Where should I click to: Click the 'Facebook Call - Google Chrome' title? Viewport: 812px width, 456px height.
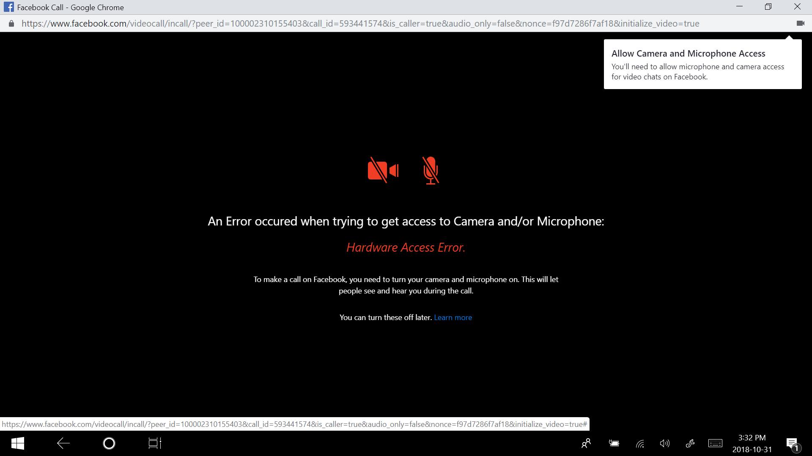point(70,8)
